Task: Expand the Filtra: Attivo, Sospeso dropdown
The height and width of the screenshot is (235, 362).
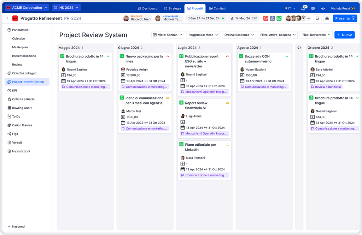Action: coord(278,35)
